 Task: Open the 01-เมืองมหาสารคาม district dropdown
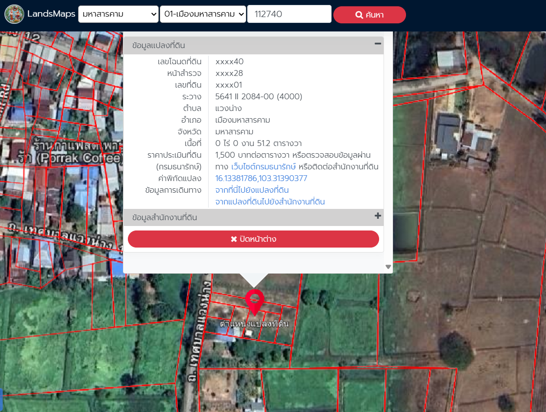(x=203, y=14)
